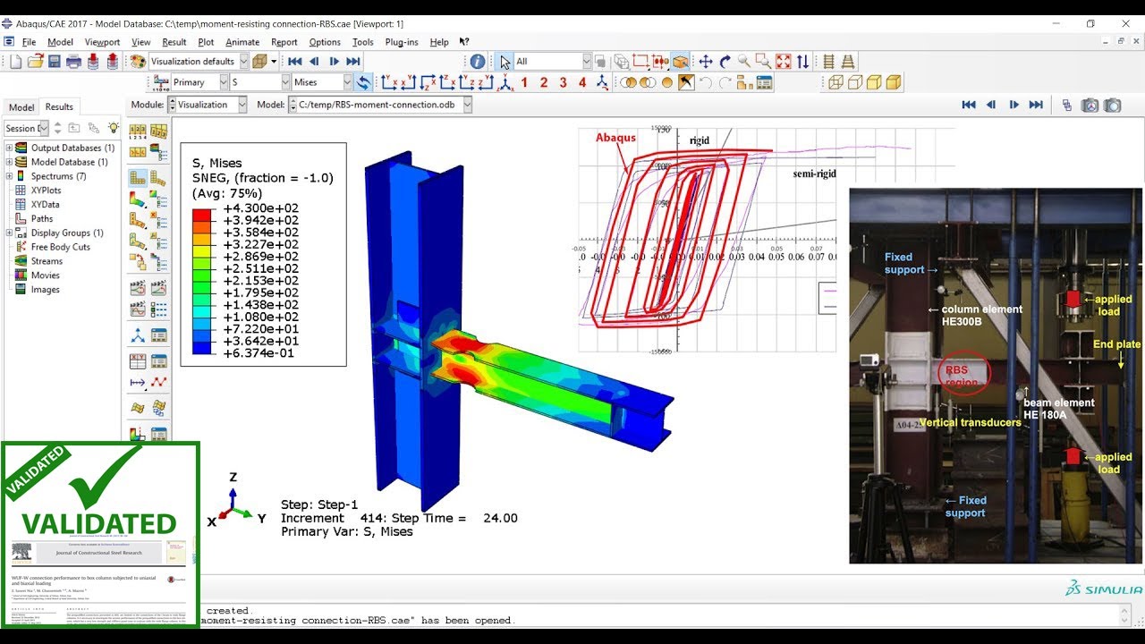Toggle perspective view on

coord(848,62)
